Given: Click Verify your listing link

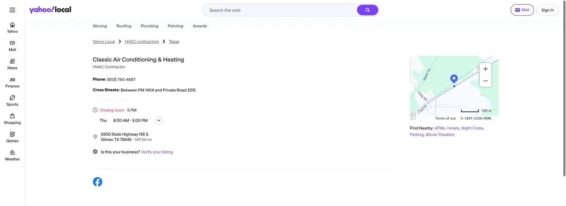Looking at the screenshot, I should tap(157, 152).
